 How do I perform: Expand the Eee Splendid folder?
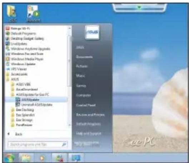click(x=23, y=115)
